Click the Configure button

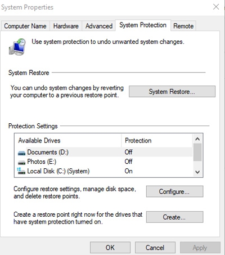click(174, 191)
